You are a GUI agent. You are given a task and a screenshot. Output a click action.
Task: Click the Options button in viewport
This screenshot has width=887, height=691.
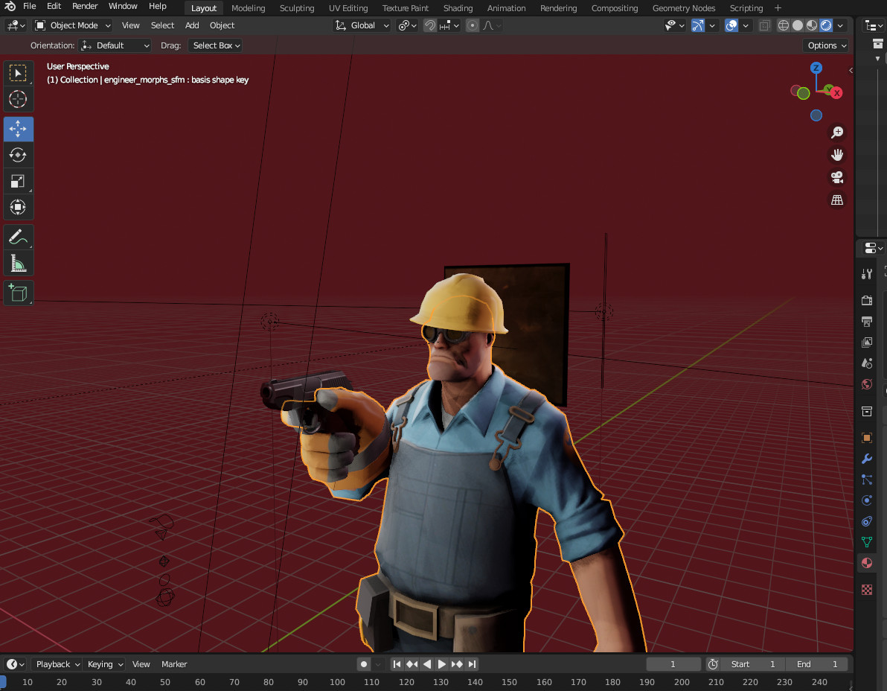pyautogui.click(x=827, y=45)
